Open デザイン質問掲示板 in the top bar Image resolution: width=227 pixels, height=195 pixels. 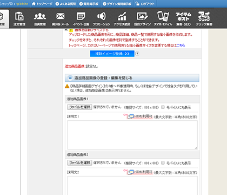[x=117, y=4]
